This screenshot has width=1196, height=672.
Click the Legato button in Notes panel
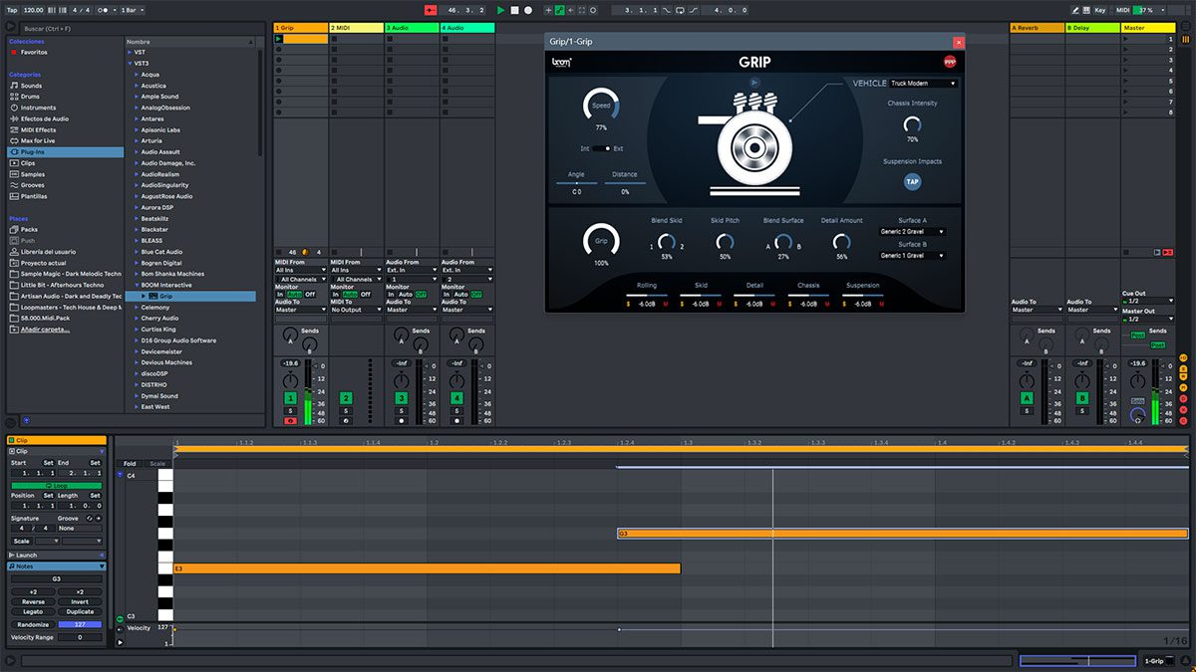(33, 612)
